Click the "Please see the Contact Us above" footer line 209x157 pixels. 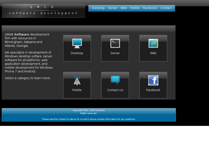(x=89, y=119)
